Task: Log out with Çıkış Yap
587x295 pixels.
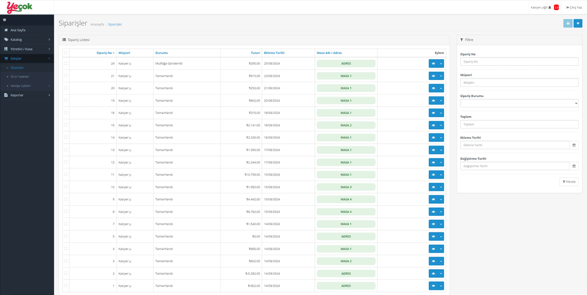Action: [574, 7]
